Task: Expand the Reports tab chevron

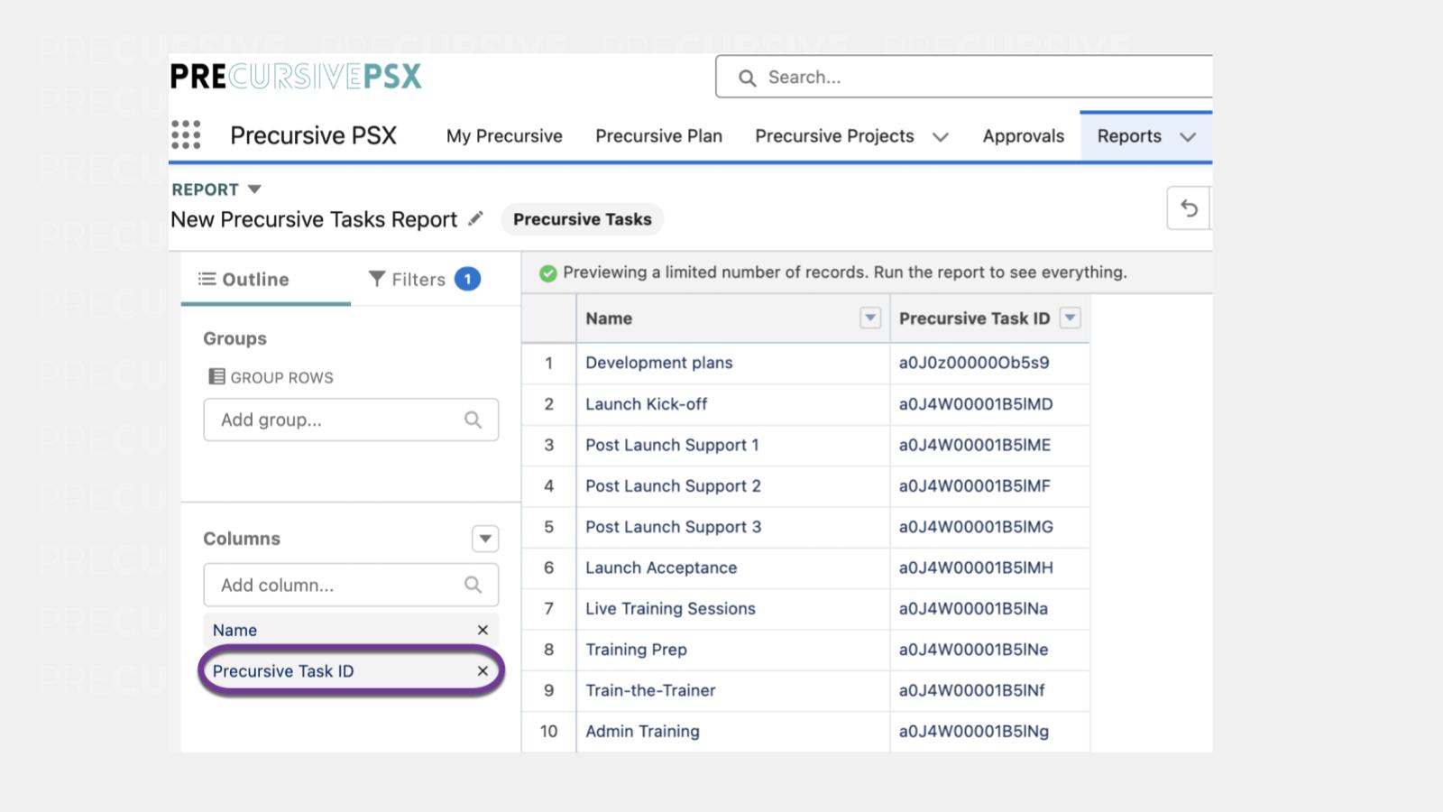Action: (x=1188, y=137)
